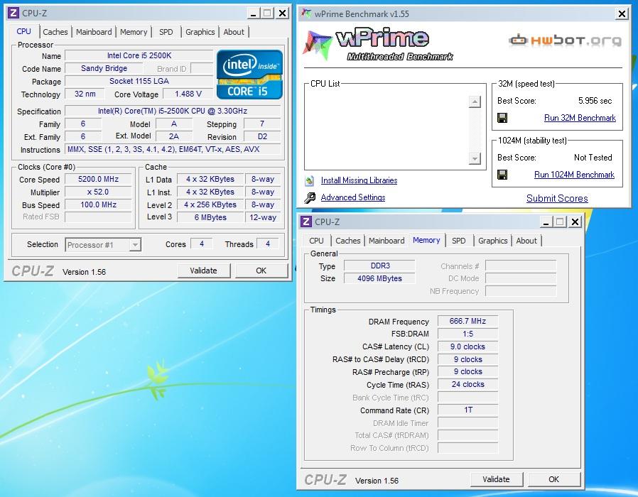Screen dimensions: 638x497
Task: Open Graphics tab in top CPU-Z window
Action: (200, 32)
